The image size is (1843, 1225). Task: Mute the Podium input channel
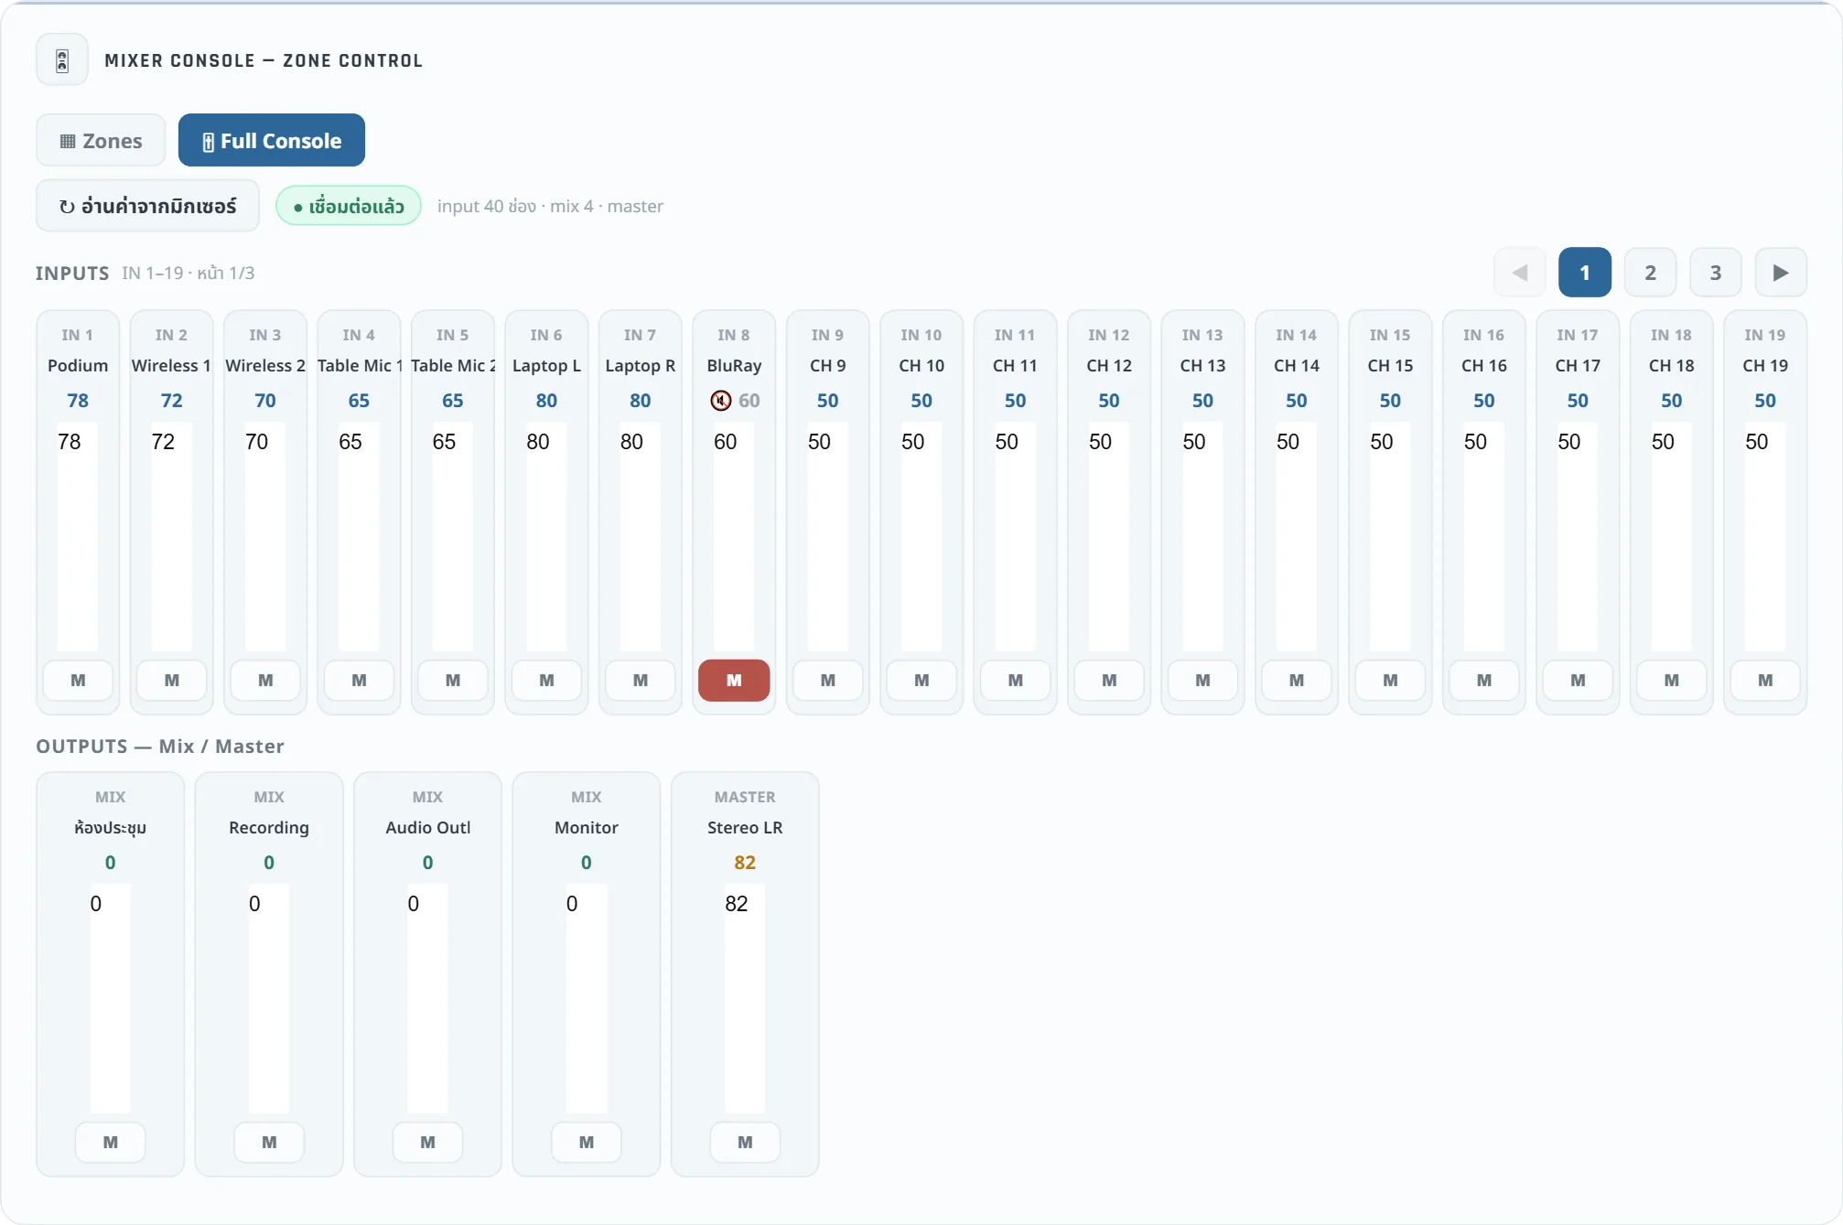click(x=78, y=681)
